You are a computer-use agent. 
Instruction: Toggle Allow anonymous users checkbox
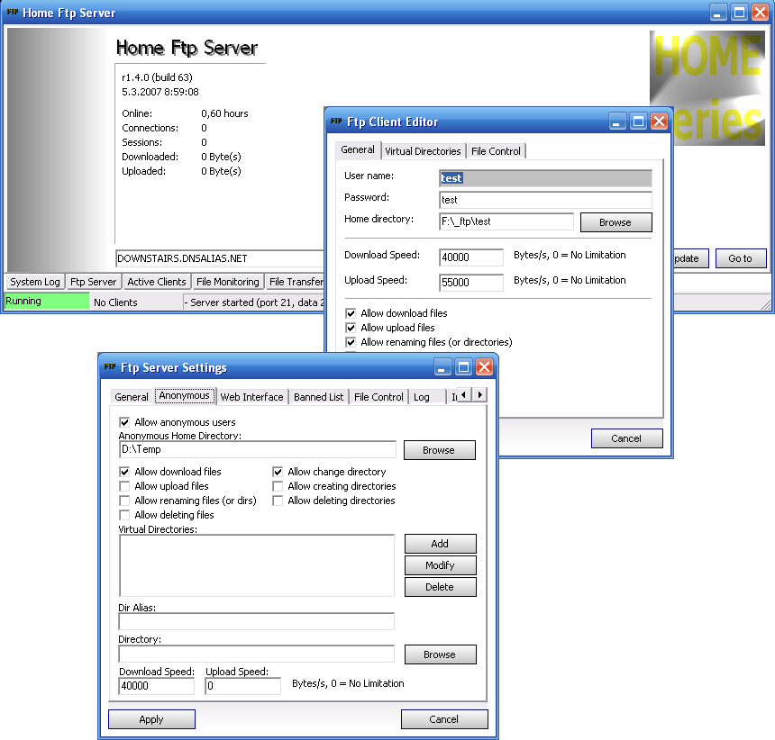(124, 422)
